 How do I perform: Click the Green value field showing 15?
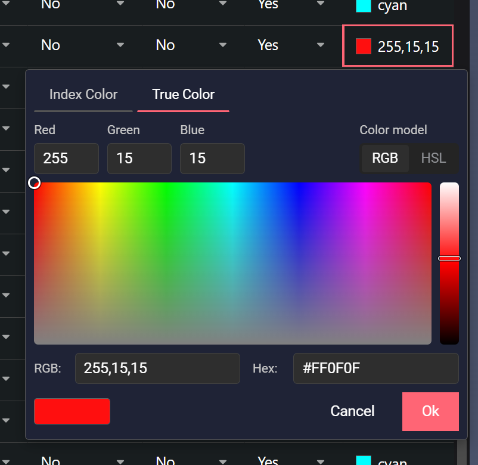pos(139,159)
